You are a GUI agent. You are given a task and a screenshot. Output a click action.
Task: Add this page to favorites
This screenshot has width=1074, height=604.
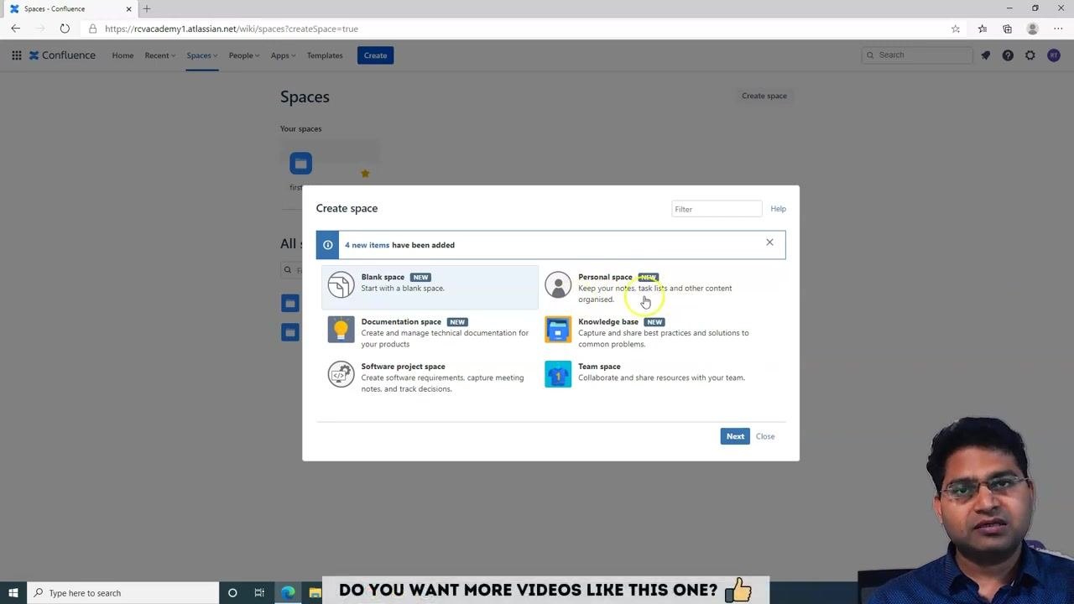956,29
